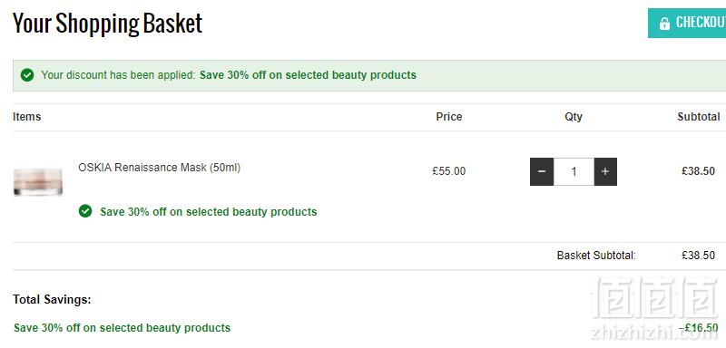Decrease quantity with the minus button
Screen dimensions: 726x348
click(542, 172)
